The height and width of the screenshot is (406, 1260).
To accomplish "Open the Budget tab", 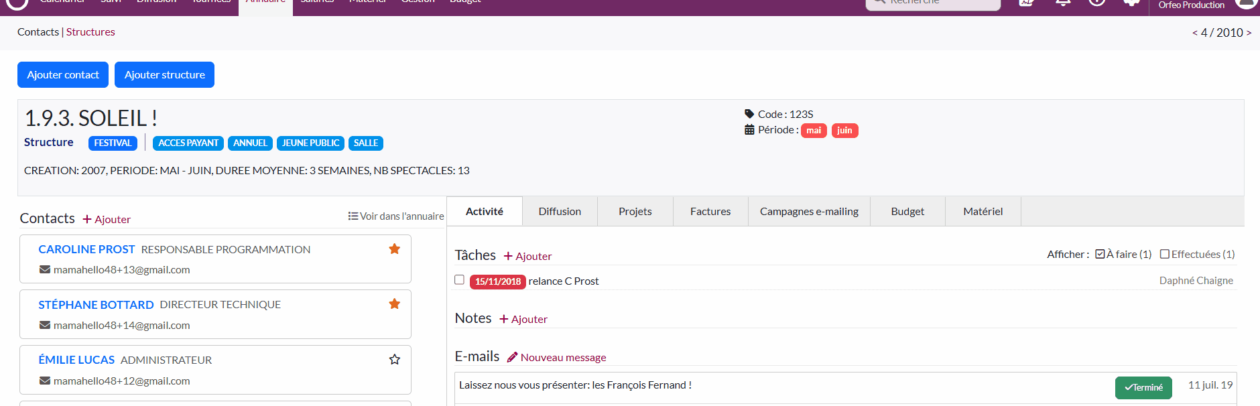I will coord(907,211).
